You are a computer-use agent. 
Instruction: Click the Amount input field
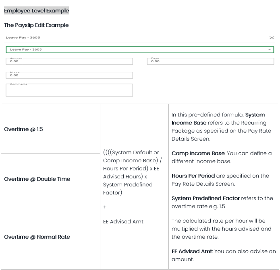(x=69, y=61)
